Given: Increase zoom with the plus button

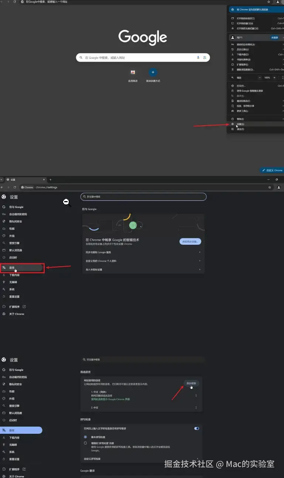Looking at the screenshot, I should pyautogui.click(x=274, y=78).
